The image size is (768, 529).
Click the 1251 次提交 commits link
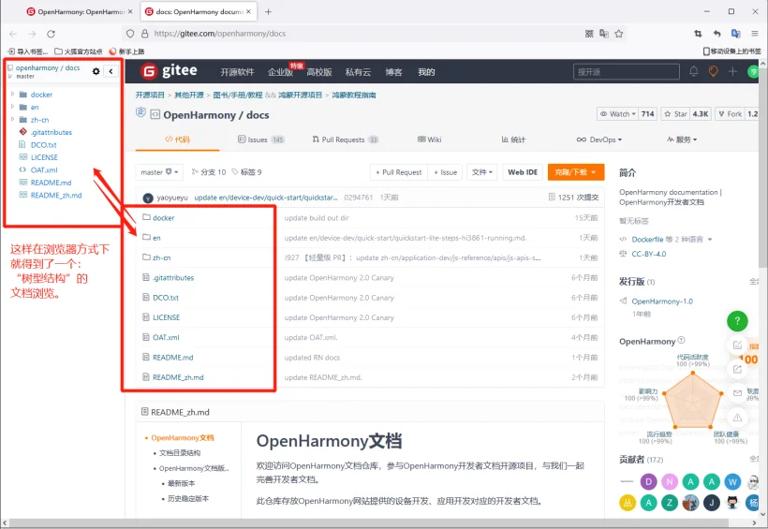point(574,198)
